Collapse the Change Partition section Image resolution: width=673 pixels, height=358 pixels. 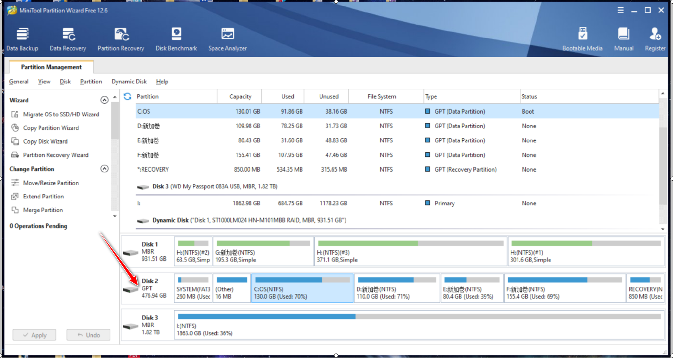105,169
